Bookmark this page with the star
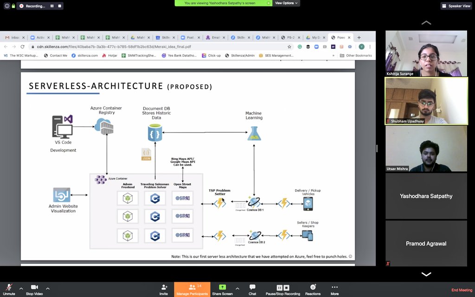Image resolution: width=475 pixels, height=297 pixels. click(x=289, y=47)
